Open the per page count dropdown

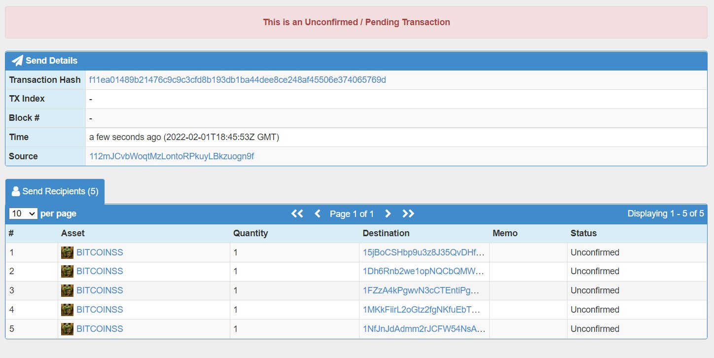[23, 214]
